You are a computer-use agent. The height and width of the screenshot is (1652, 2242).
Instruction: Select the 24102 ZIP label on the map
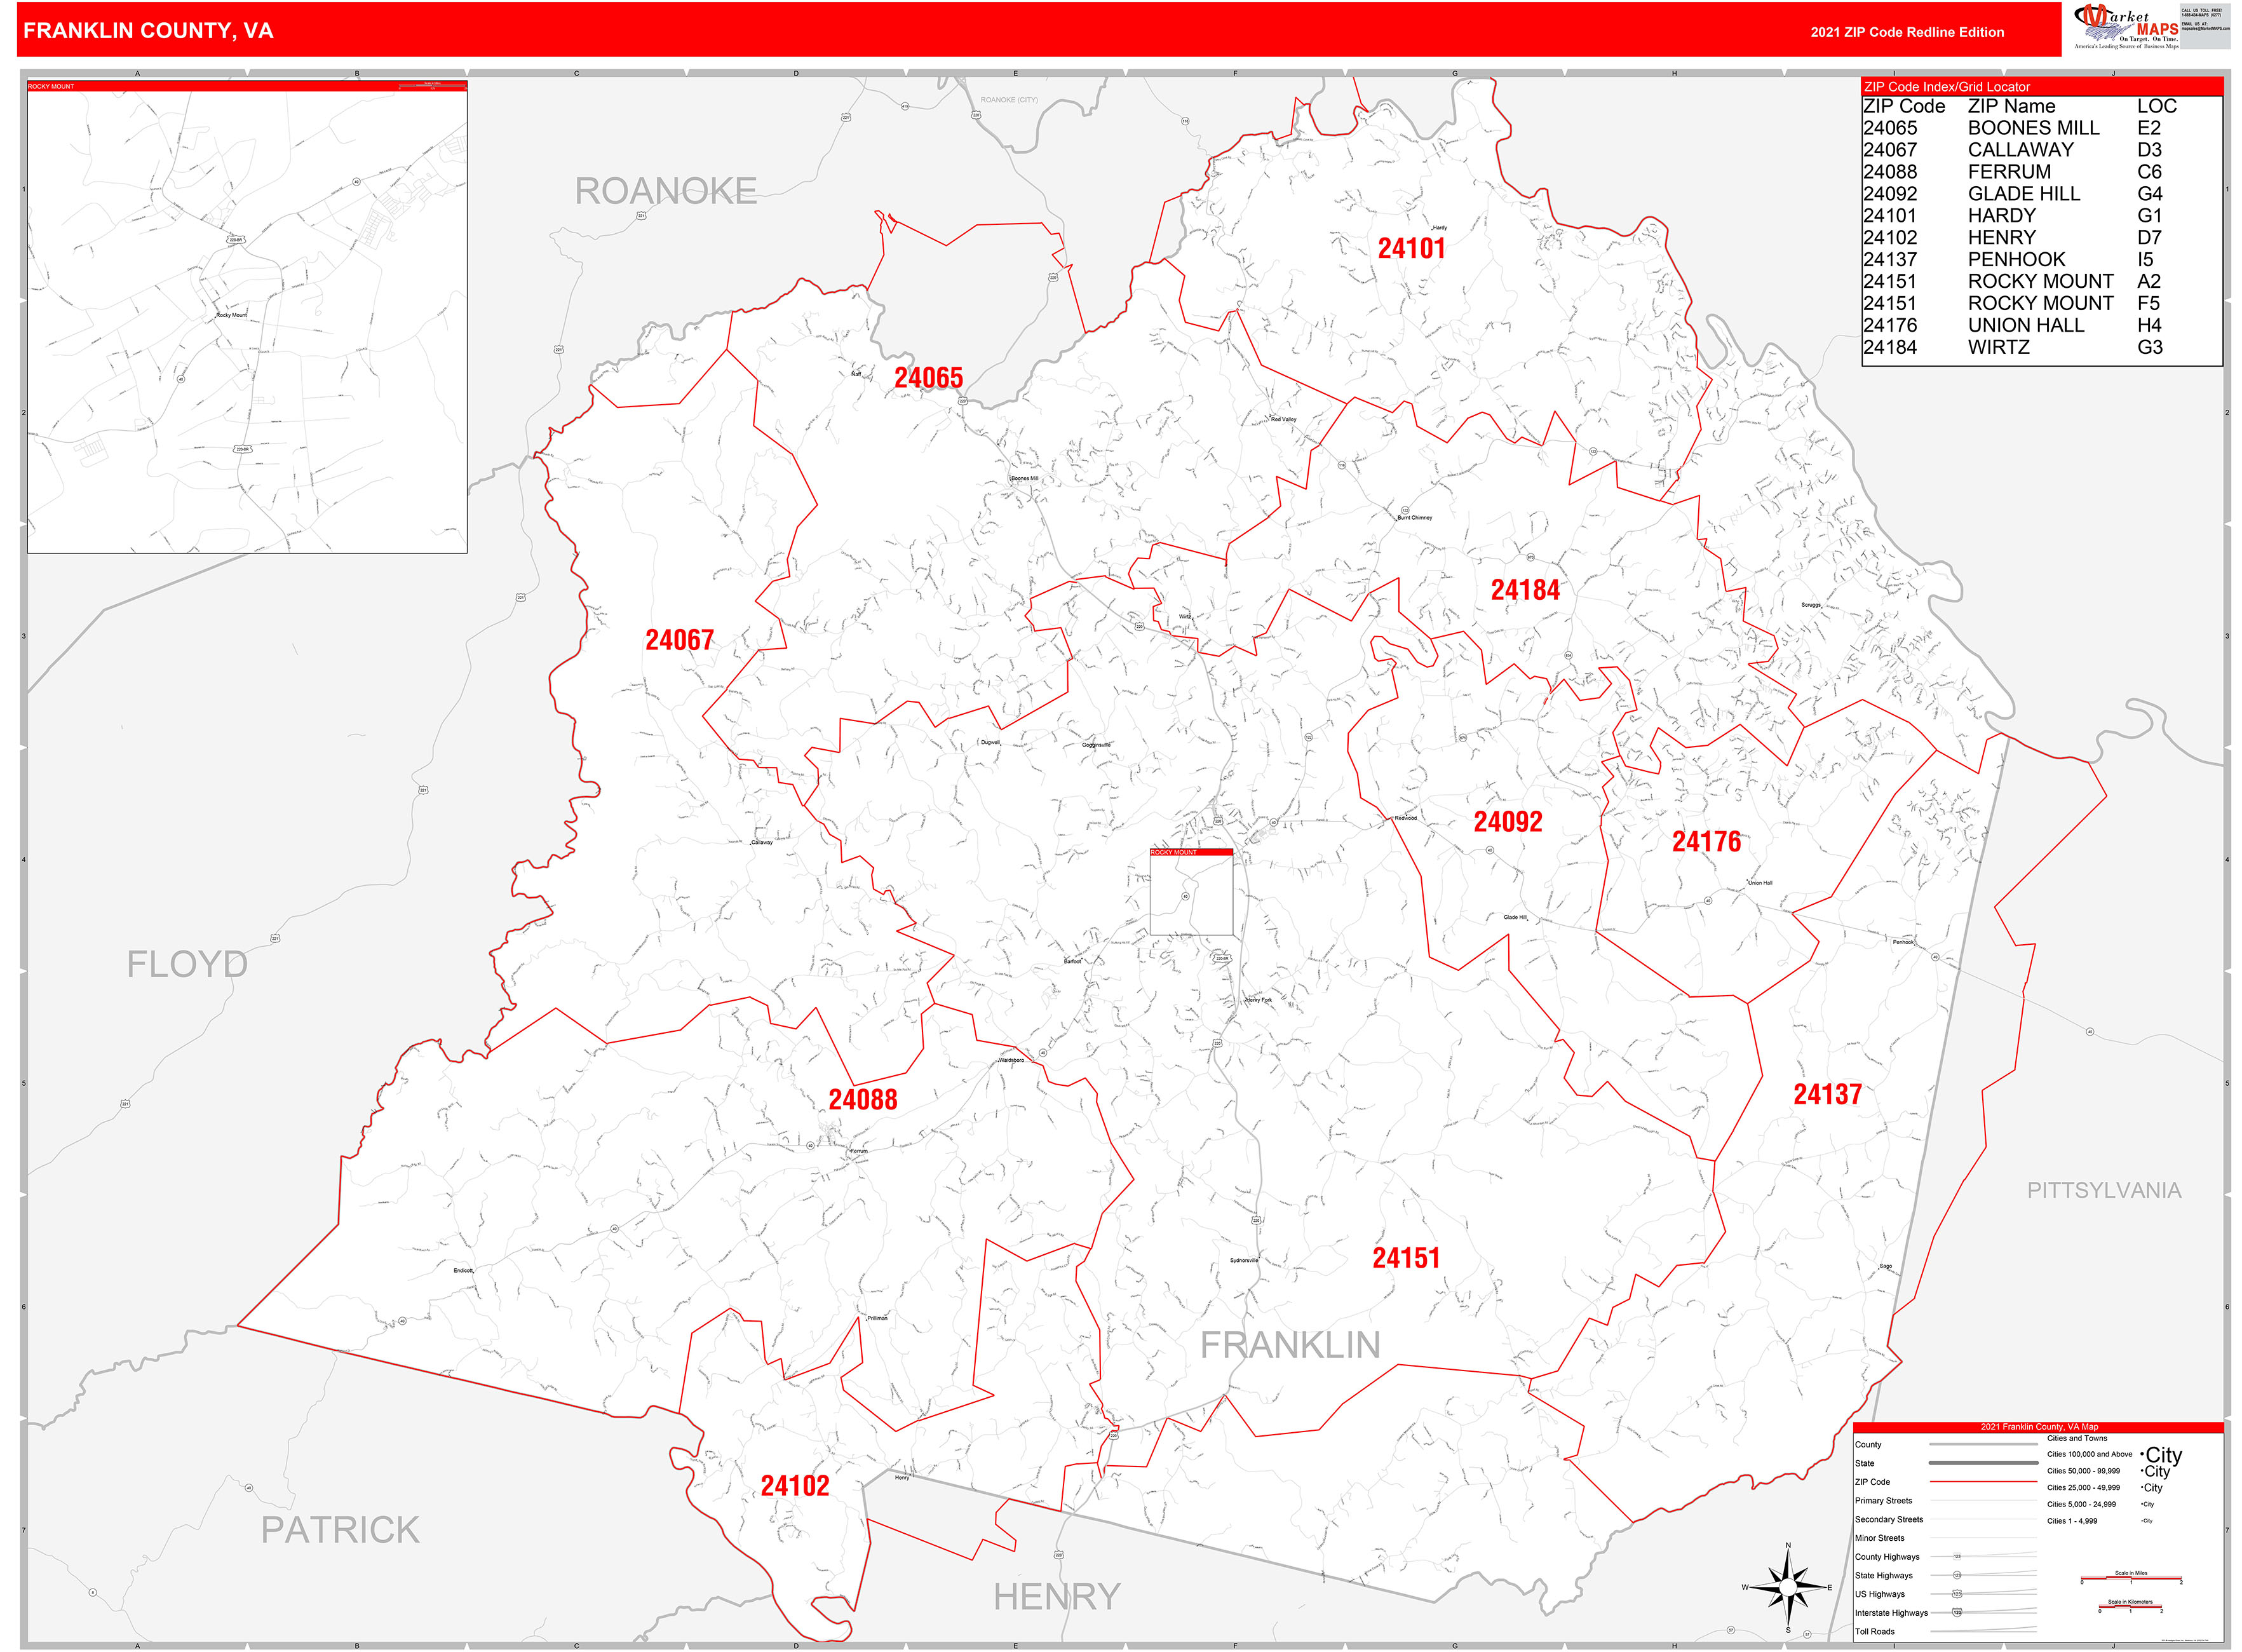[795, 1486]
